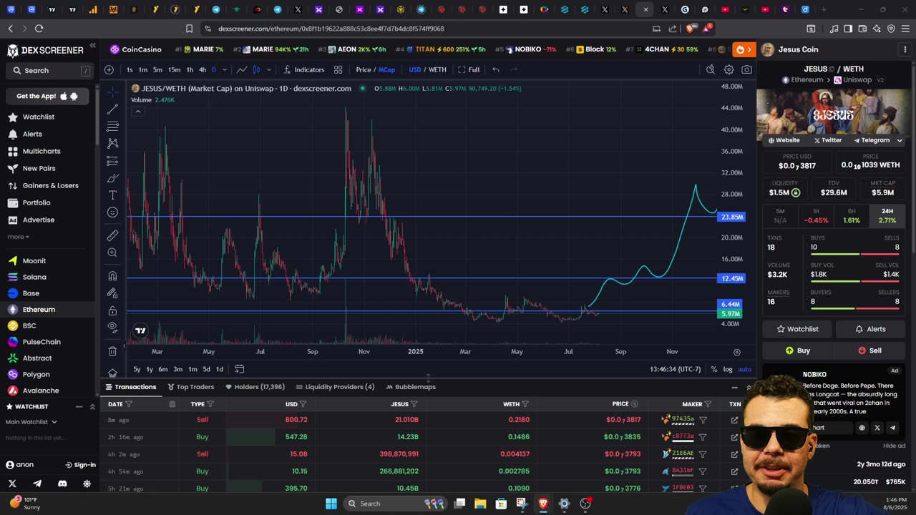Select the text annotation tool
This screenshot has height=515, width=916.
pyautogui.click(x=112, y=195)
